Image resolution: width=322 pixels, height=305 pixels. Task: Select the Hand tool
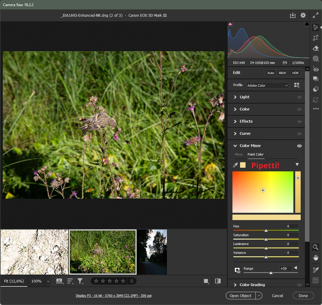coord(316,258)
